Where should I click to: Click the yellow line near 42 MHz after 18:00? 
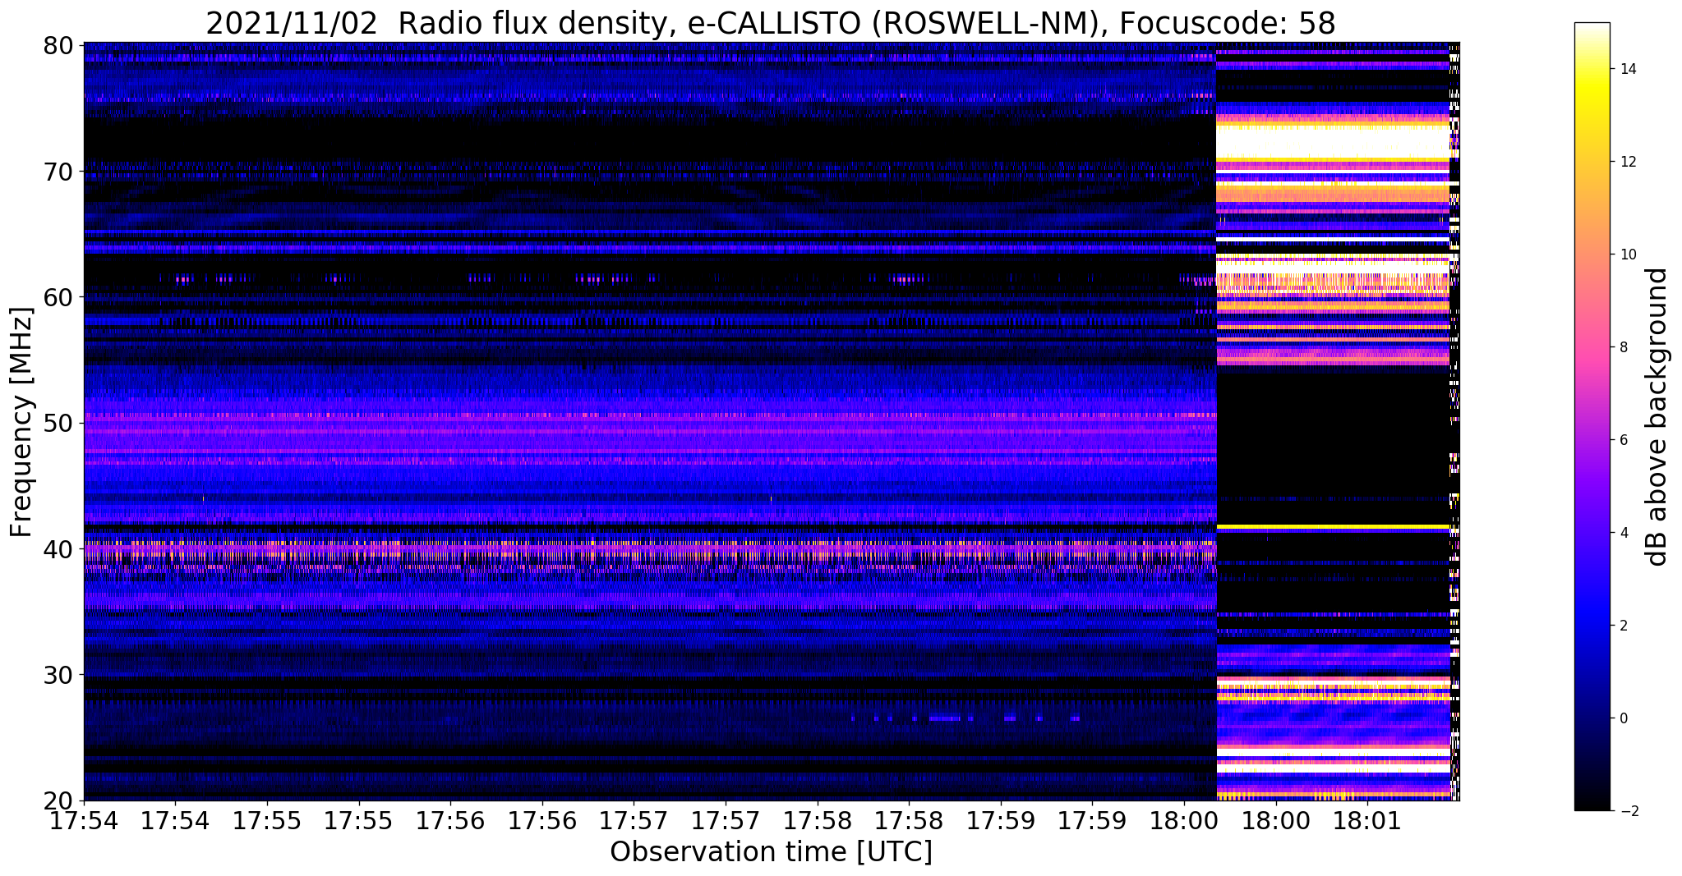[x=1333, y=526]
